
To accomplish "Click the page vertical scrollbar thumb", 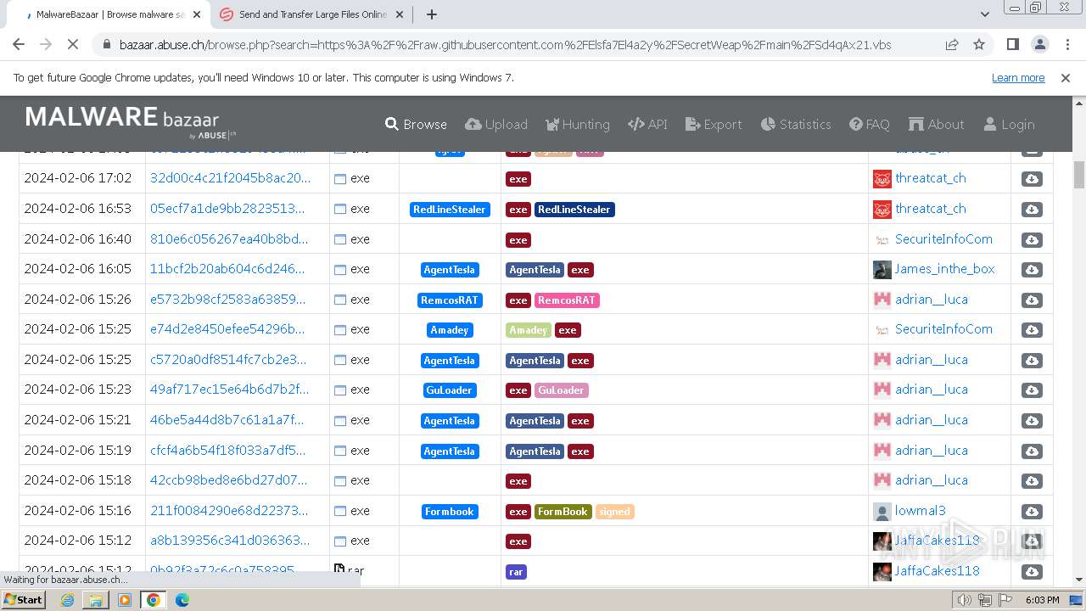I will [1079, 174].
